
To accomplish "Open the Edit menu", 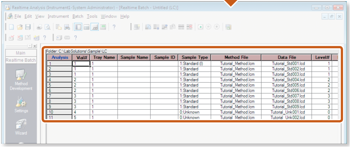I will (28, 16).
